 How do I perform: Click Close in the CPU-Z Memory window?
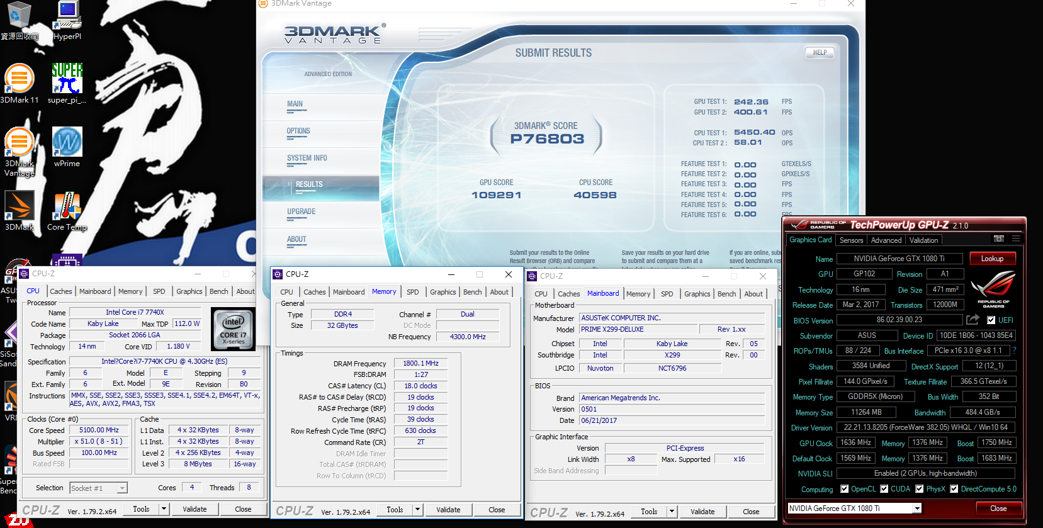[x=497, y=510]
